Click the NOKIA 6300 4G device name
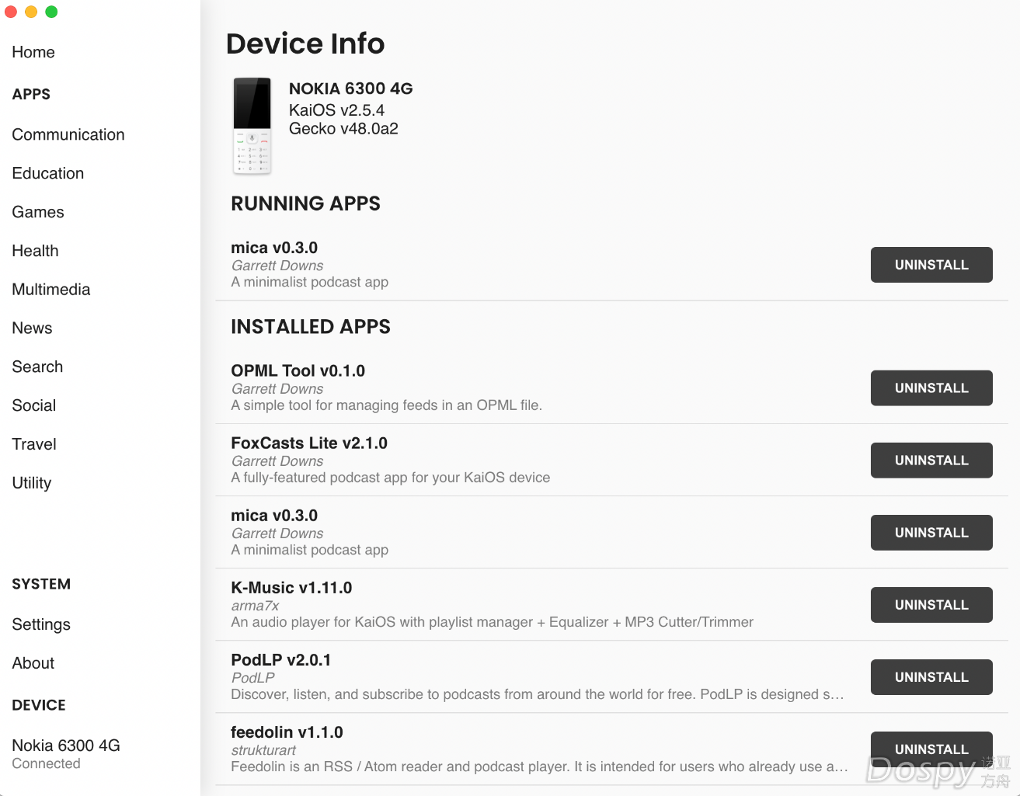Viewport: 1020px width, 796px height. (x=350, y=89)
